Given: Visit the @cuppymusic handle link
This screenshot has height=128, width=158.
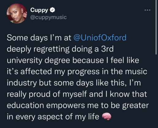Looking at the screenshot, I should [x=48, y=17].
